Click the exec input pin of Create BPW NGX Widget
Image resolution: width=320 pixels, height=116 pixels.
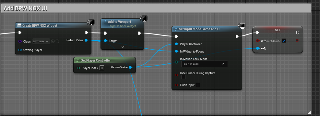20,33
